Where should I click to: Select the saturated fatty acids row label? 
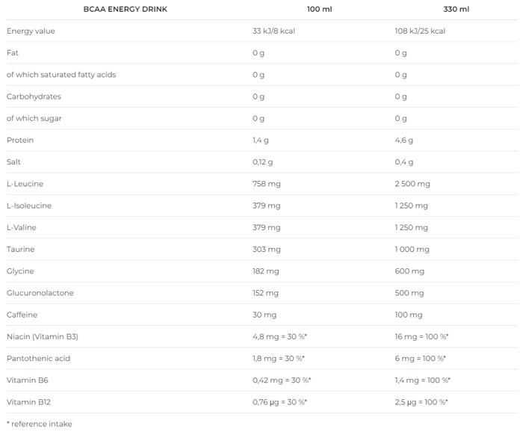pos(61,75)
